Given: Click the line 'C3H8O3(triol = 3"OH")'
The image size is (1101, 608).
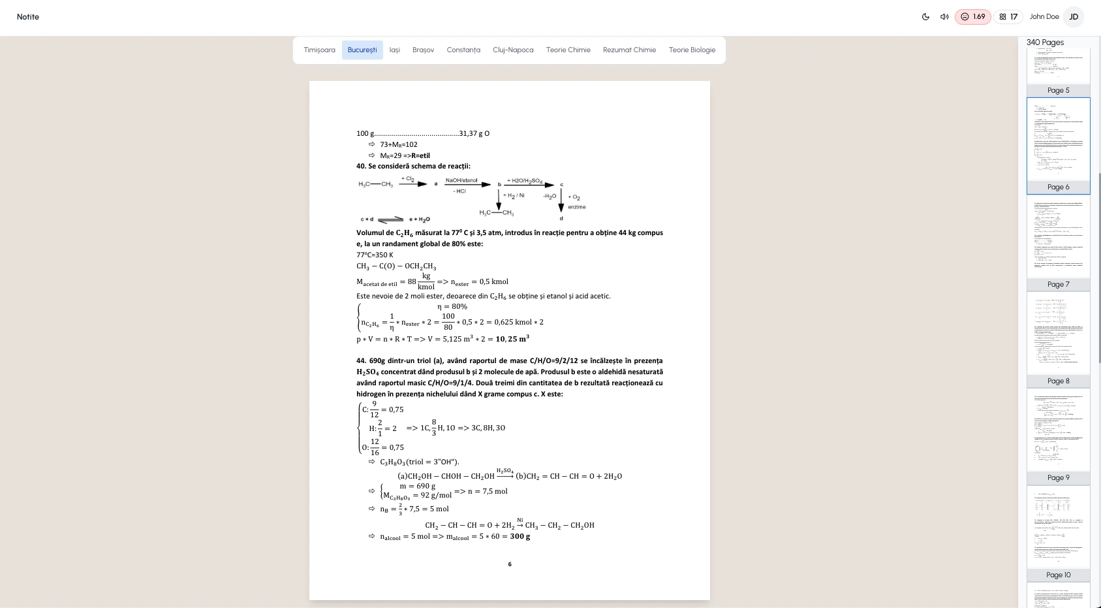Looking at the screenshot, I should pyautogui.click(x=420, y=462).
